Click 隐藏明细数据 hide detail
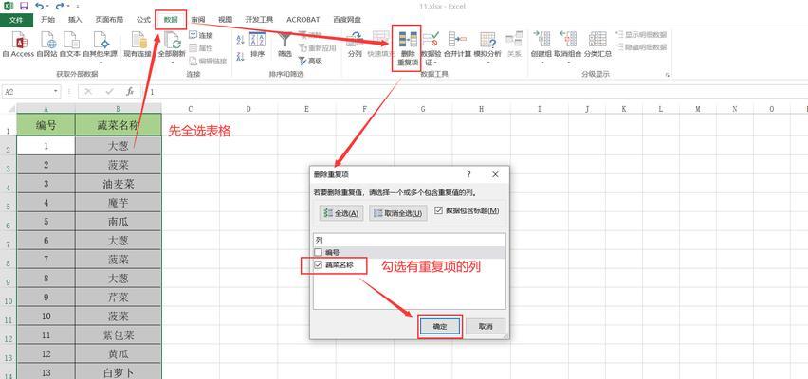 coord(641,47)
